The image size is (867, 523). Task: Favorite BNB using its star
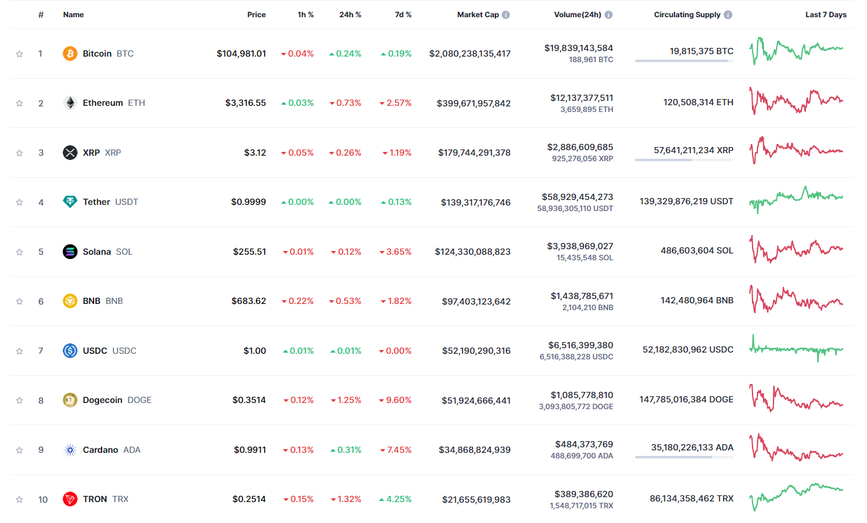[20, 301]
